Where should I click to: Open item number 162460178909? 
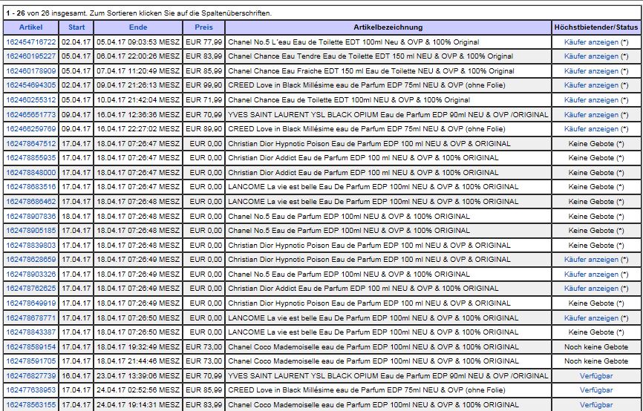pos(30,71)
